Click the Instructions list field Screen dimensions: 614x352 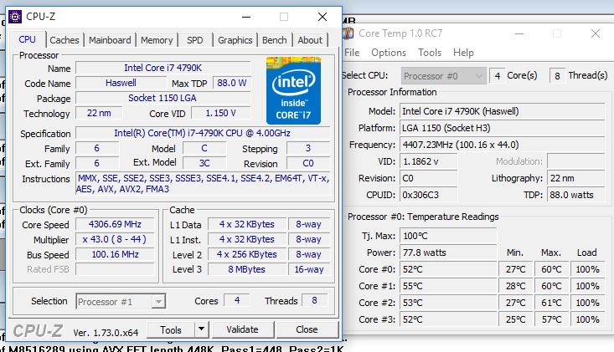[x=203, y=184]
